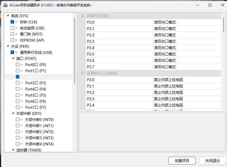Click the tree panel vertical scrollbar
This screenshot has width=227, height=167.
pos(75,50)
